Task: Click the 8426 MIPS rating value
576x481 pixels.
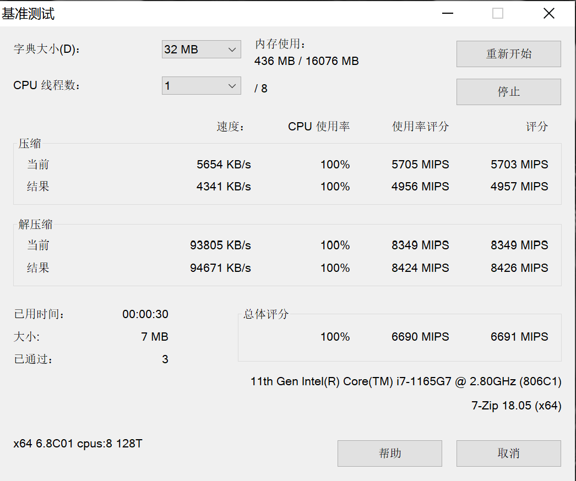Action: pyautogui.click(x=519, y=268)
